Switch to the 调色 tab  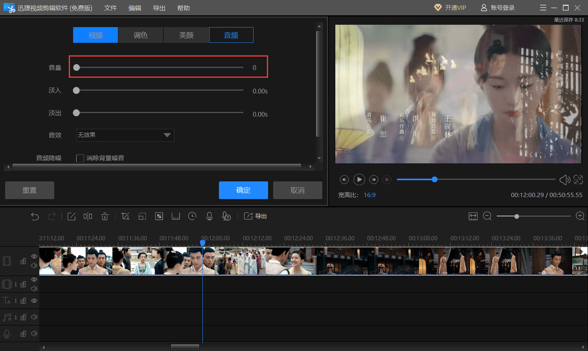click(141, 35)
